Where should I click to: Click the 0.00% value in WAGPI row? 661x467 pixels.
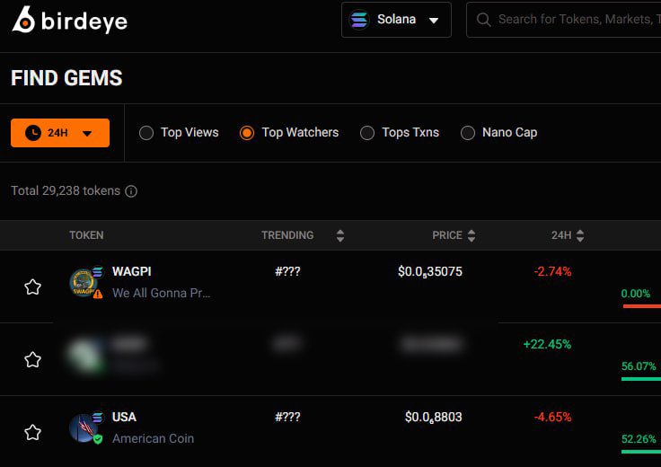click(x=635, y=294)
